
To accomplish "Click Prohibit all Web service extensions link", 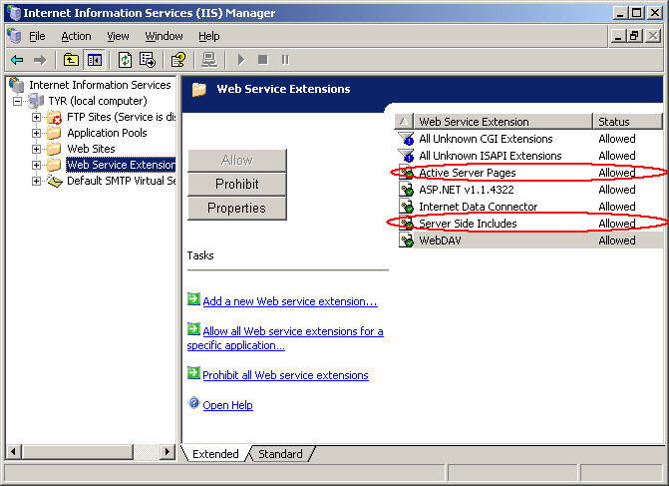I will tap(285, 375).
